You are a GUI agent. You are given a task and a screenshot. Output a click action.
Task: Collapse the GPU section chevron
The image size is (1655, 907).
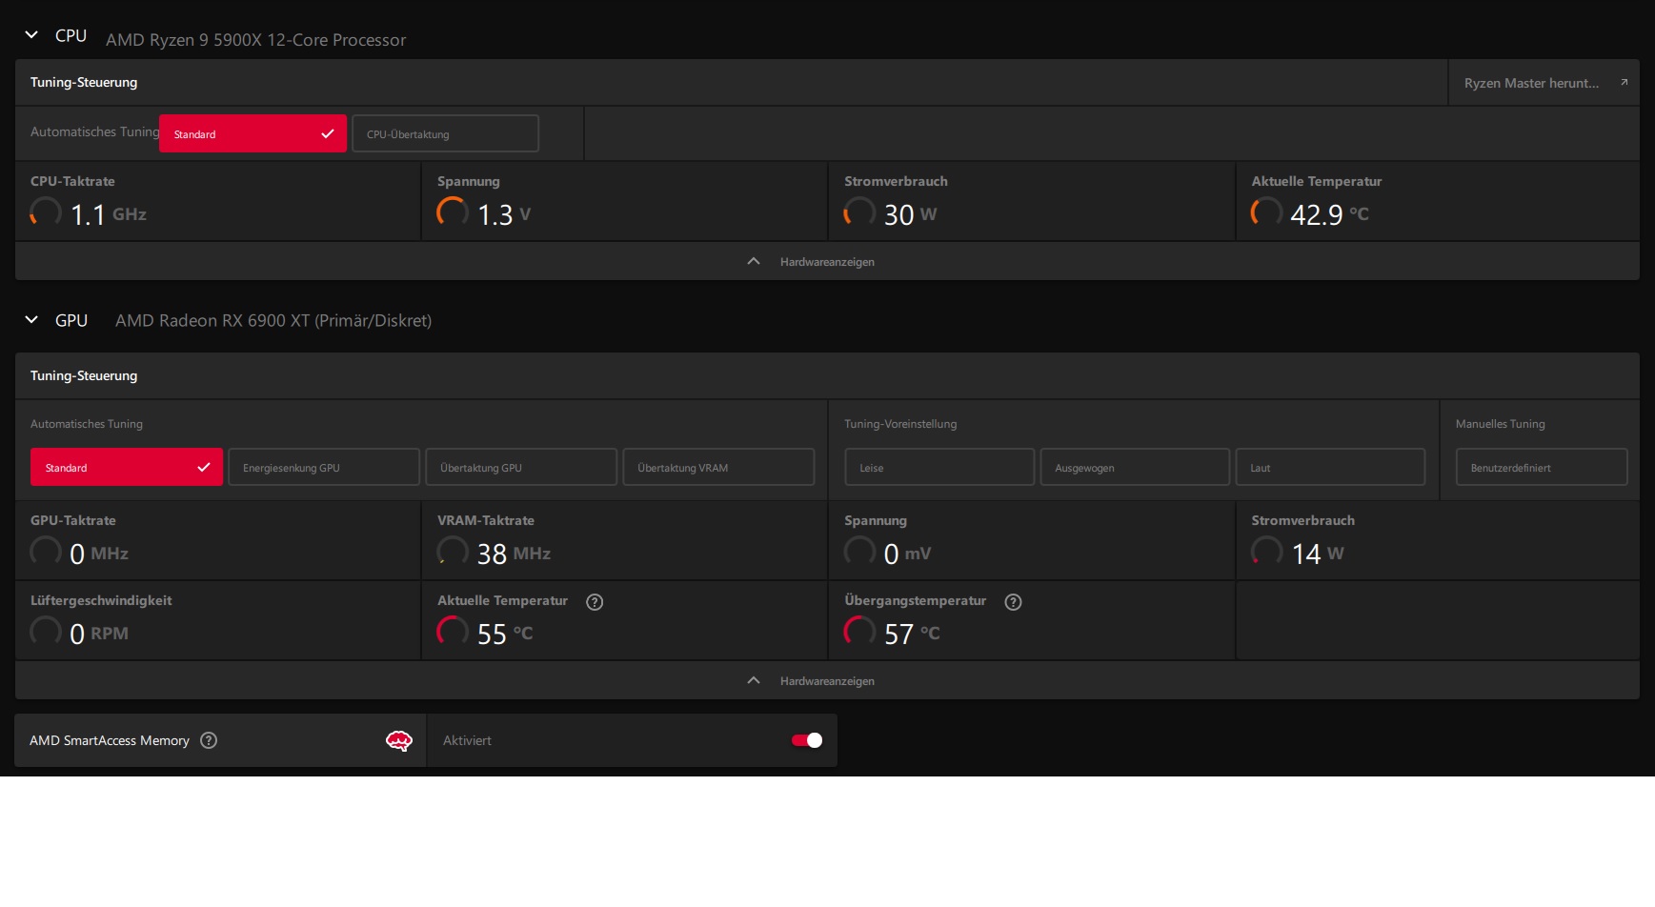31,320
